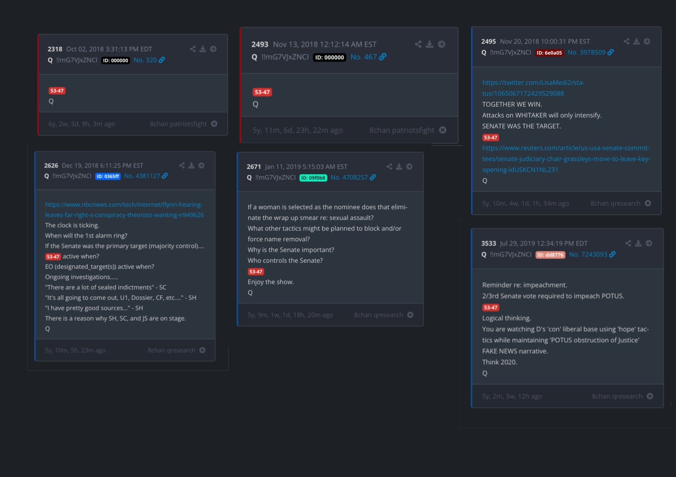The width and height of the screenshot is (676, 477).
Task: Share post 2318 via share icon
Action: point(193,49)
